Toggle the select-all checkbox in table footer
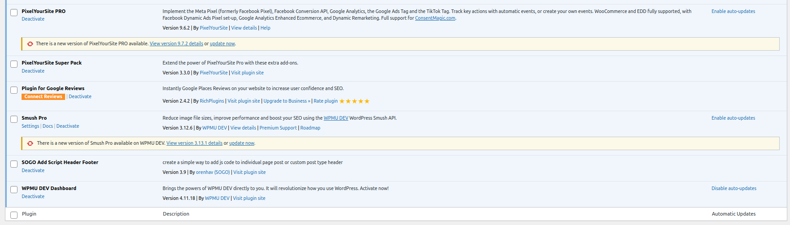Viewport: 790px width, 225px height. click(x=14, y=215)
